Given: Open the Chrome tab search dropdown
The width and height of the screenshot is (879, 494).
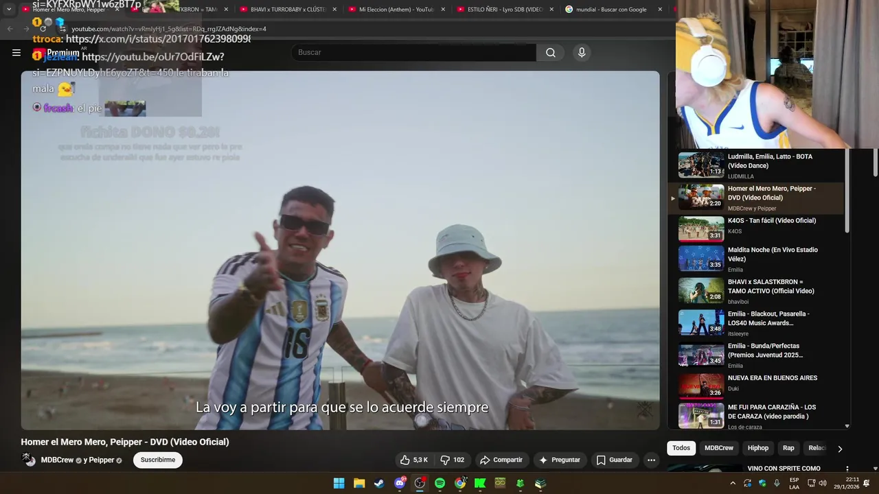Looking at the screenshot, I should coord(9,10).
